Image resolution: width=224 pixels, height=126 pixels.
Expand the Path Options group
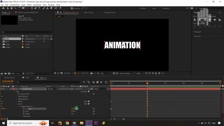coord(16,97)
